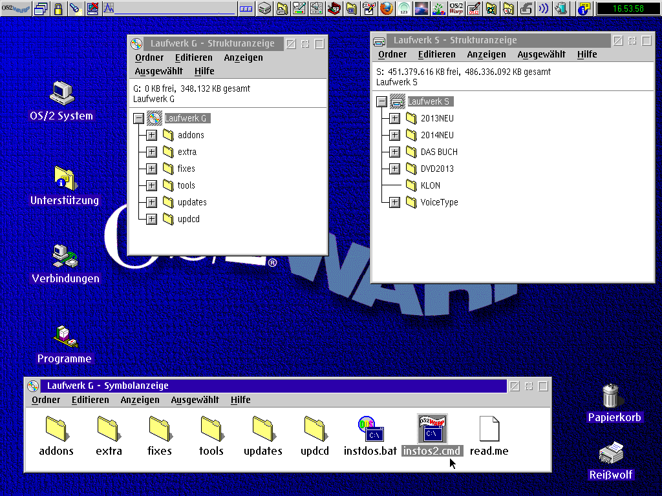662x496 pixels.
Task: Expand the updcd folder in Laufwerk G tree
Action: (151, 220)
